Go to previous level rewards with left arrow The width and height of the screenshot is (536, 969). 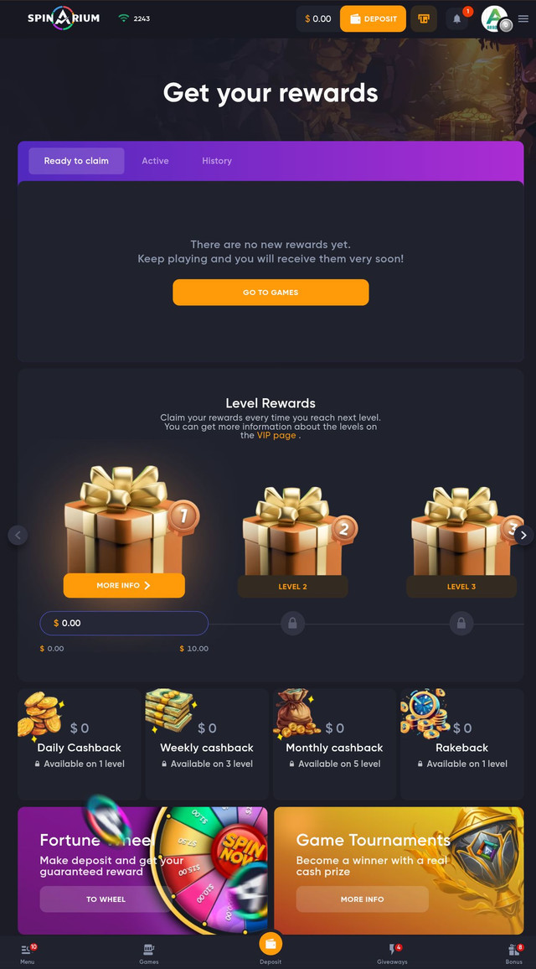point(18,535)
